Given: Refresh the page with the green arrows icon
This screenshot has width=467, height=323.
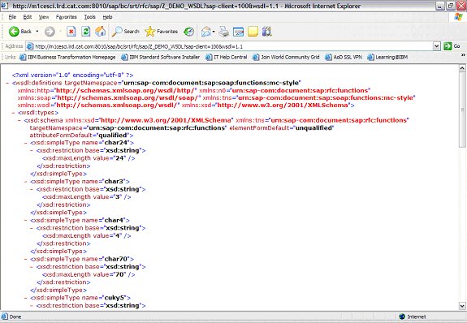Looking at the screenshot, I should point(86,32).
